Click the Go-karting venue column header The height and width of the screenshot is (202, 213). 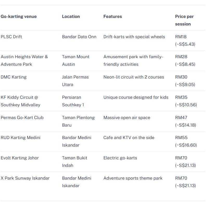tap(19, 16)
